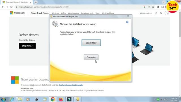Launch Firefox from the taskbar
Viewport: 181px width, 102px height.
tap(61, 99)
